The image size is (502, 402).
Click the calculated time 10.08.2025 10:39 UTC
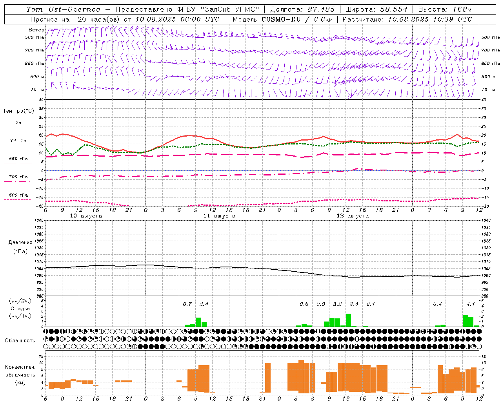point(430,19)
